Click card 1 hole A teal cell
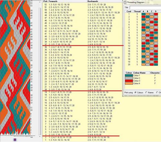The height and width of the screenshot is (142, 161). point(143,14)
